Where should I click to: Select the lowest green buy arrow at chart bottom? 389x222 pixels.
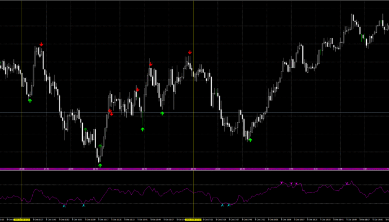click(x=100, y=165)
